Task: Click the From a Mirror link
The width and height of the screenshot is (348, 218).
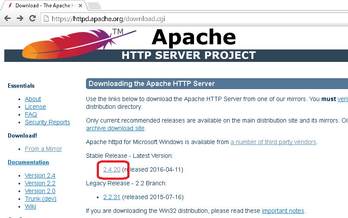Action: [x=43, y=149]
